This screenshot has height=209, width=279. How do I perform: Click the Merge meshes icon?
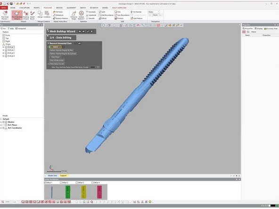(40, 14)
